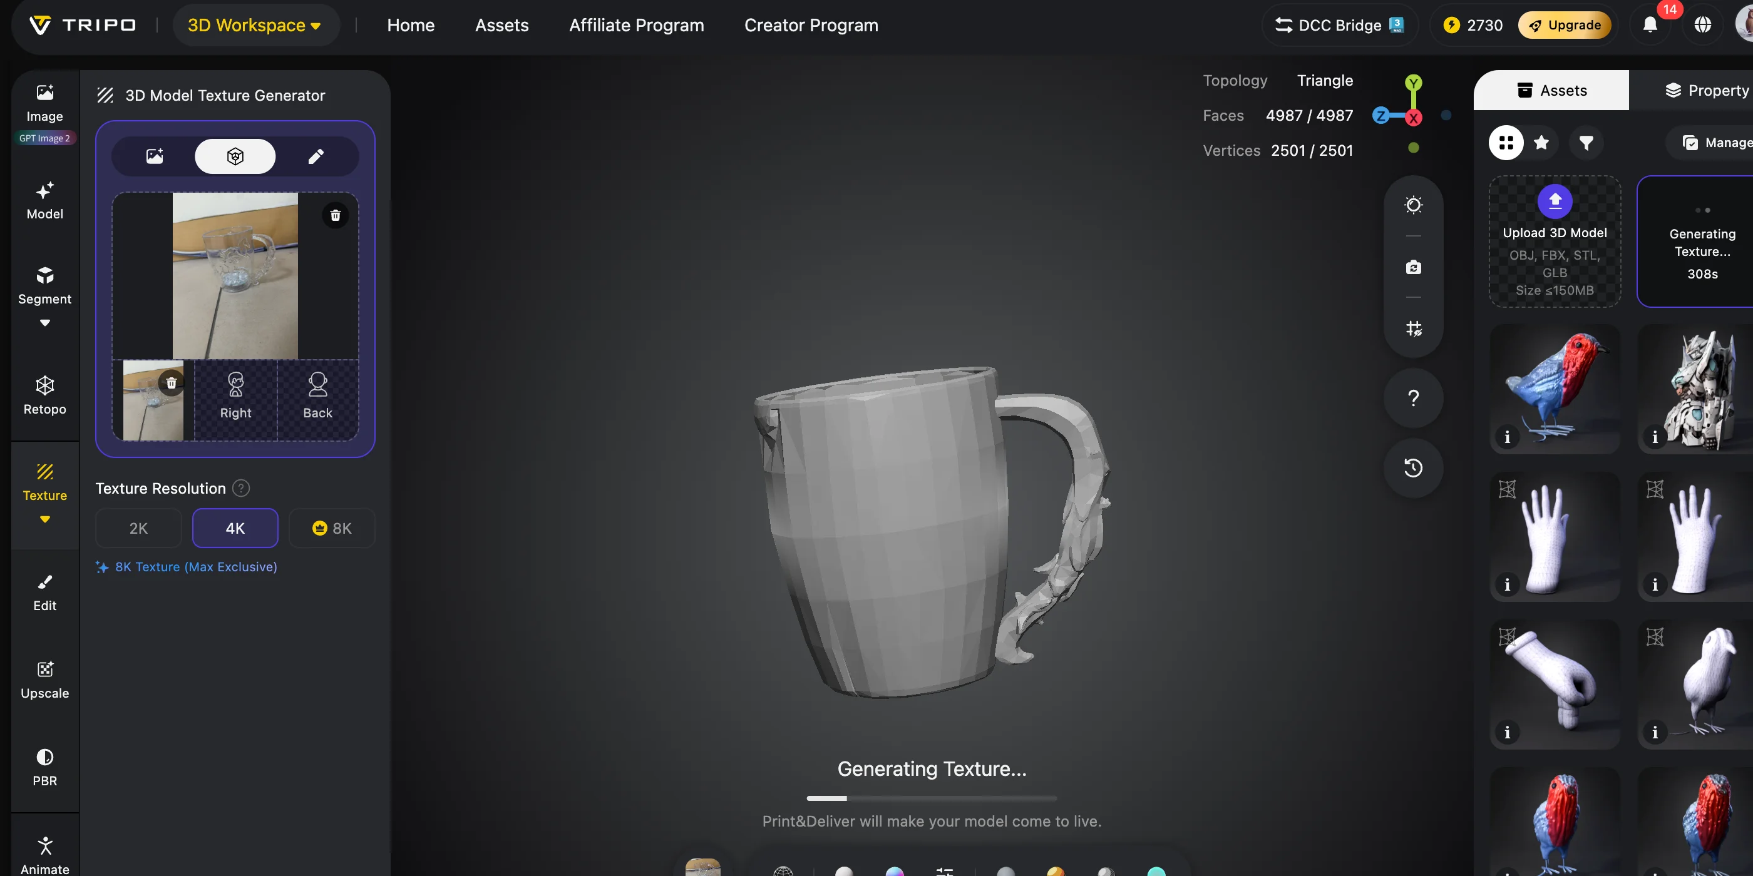Screen dimensions: 1753x876
Task: Click the Upgrade button
Action: 1565,25
